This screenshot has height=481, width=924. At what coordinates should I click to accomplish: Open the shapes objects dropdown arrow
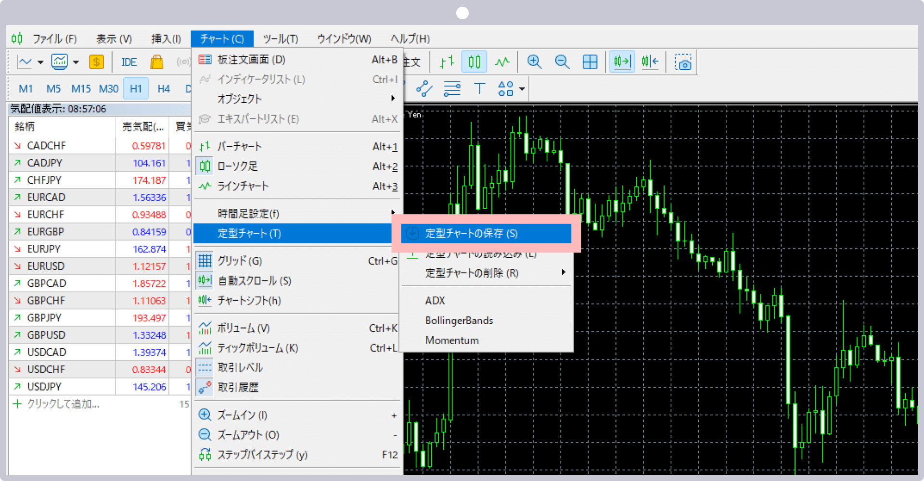click(522, 89)
